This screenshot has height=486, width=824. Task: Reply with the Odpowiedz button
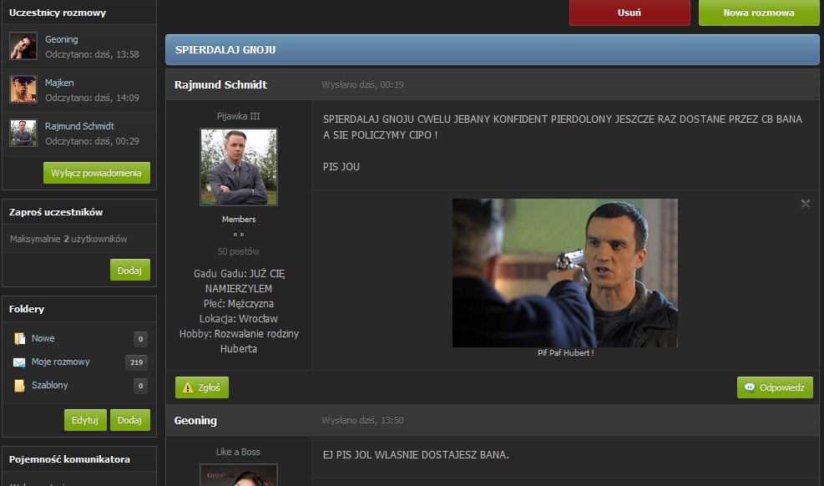(775, 387)
